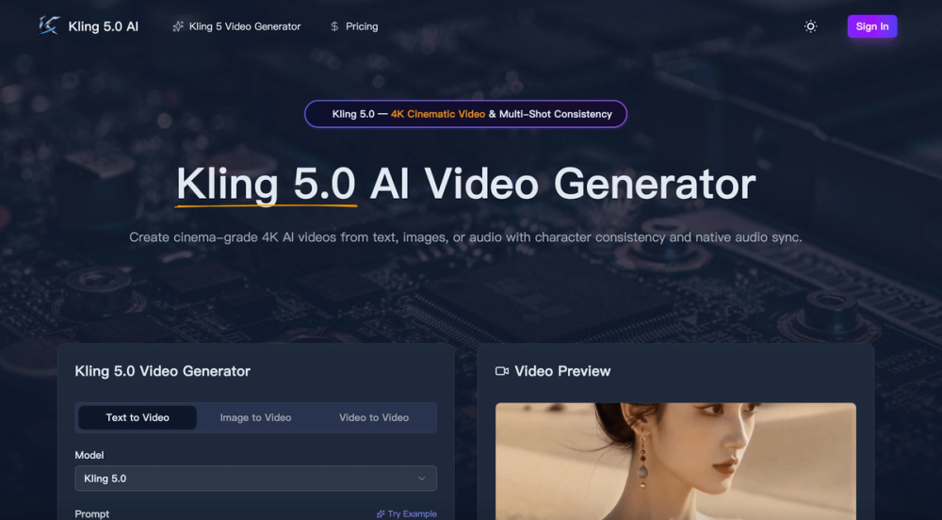942x520 pixels.
Task: Click the cinema-grade 4K AI videos description text
Action: [465, 237]
